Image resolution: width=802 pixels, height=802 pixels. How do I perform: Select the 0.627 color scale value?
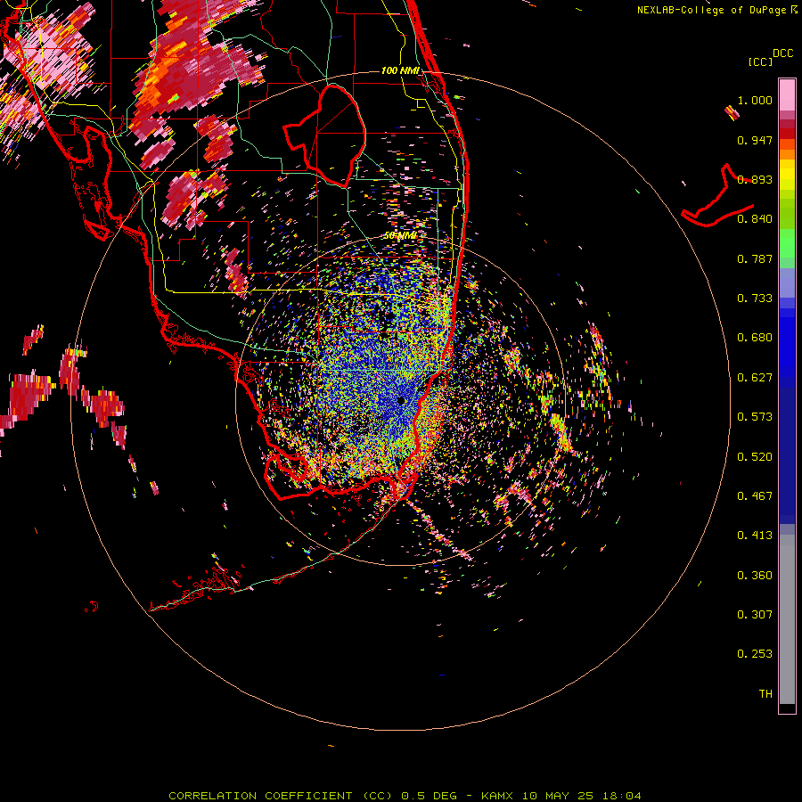click(755, 378)
